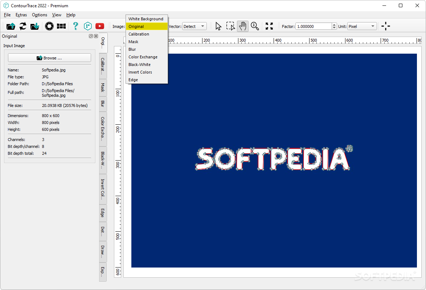
Task: Decrease Factor value with down arrow
Action: point(334,28)
